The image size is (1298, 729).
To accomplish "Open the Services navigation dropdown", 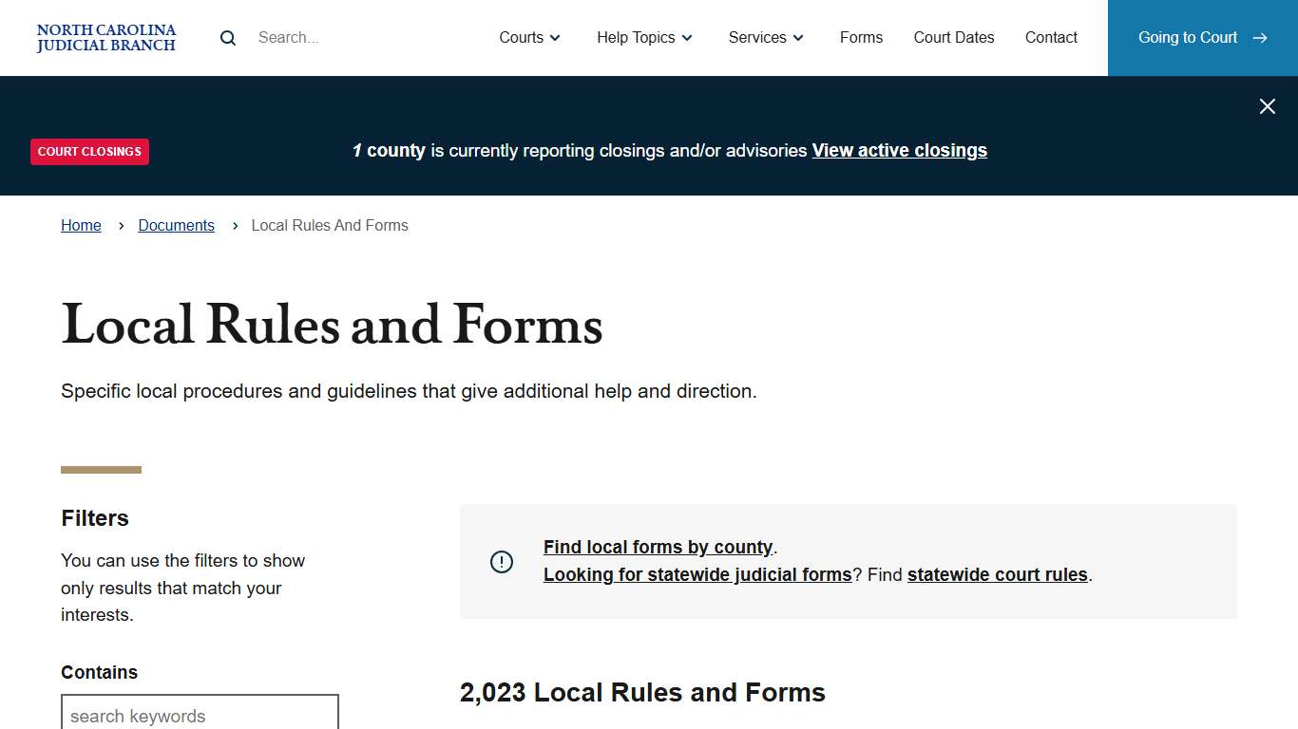I will click(758, 37).
